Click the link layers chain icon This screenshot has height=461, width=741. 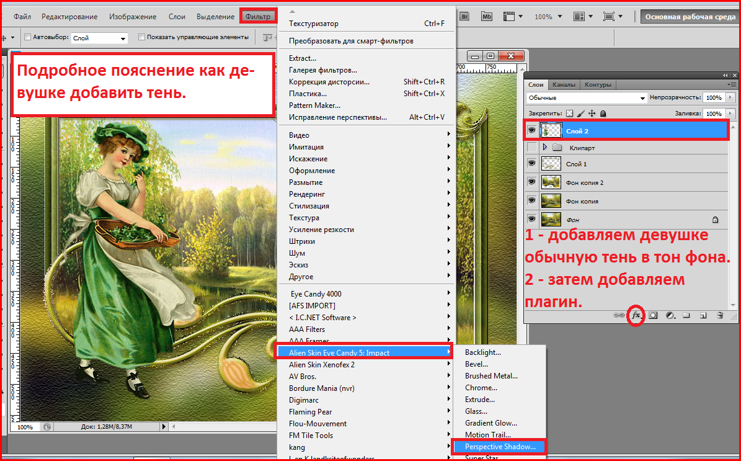click(x=619, y=315)
